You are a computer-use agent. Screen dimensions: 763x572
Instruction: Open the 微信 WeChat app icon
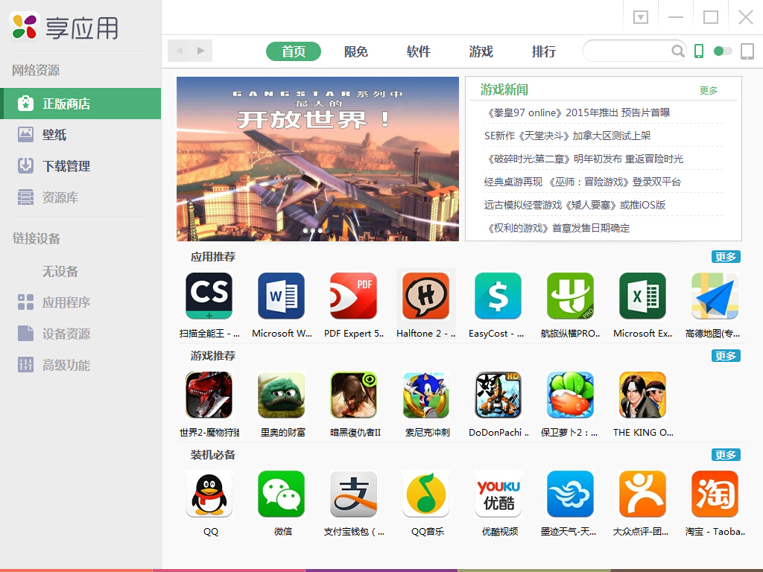pyautogui.click(x=281, y=495)
